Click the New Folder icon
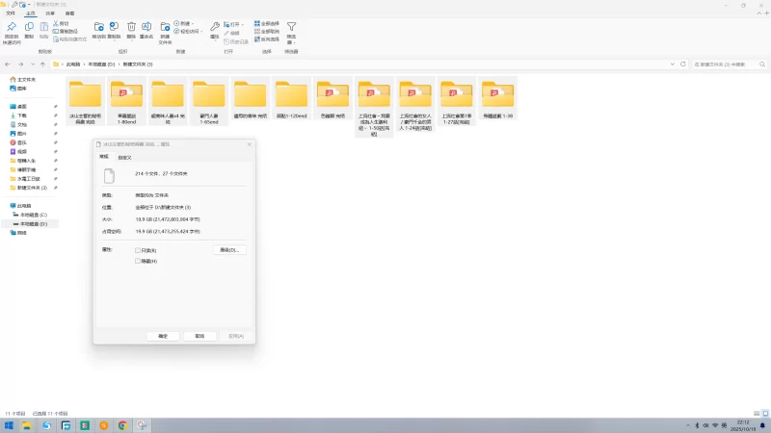Screen dimensions: 771x433 165,27
